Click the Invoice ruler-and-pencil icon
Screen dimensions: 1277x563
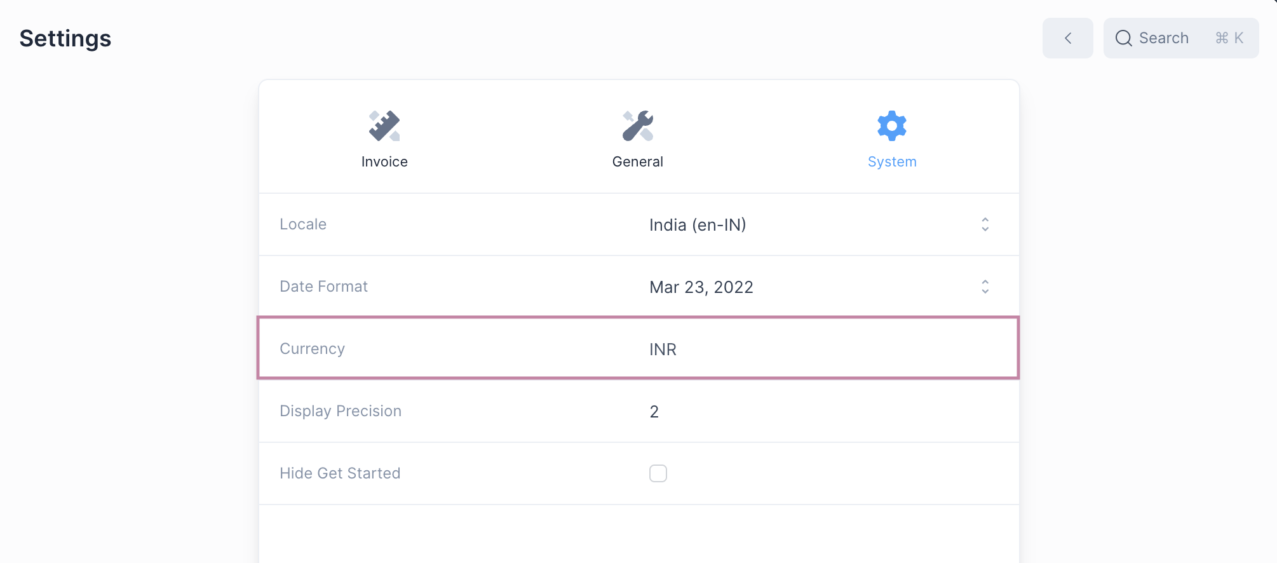pos(384,126)
